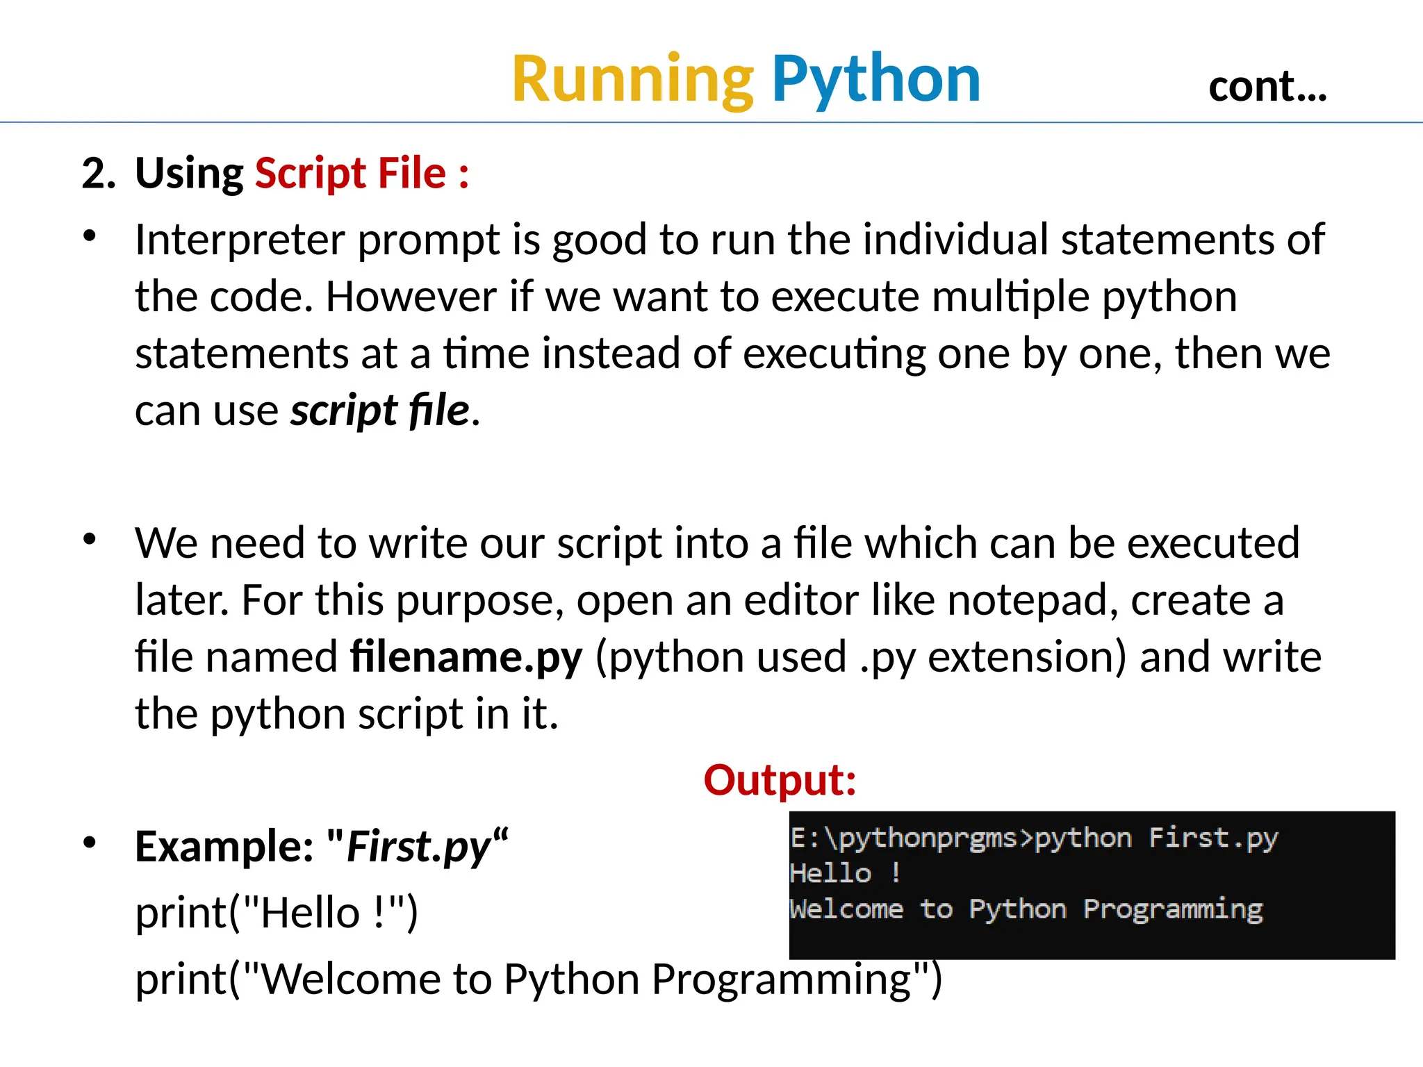Click terminal output line 'Hello !'
Image resolution: width=1423 pixels, height=1067 pixels.
coord(846,873)
